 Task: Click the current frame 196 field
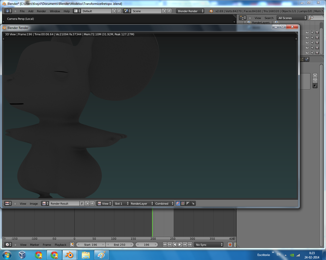(x=147, y=245)
